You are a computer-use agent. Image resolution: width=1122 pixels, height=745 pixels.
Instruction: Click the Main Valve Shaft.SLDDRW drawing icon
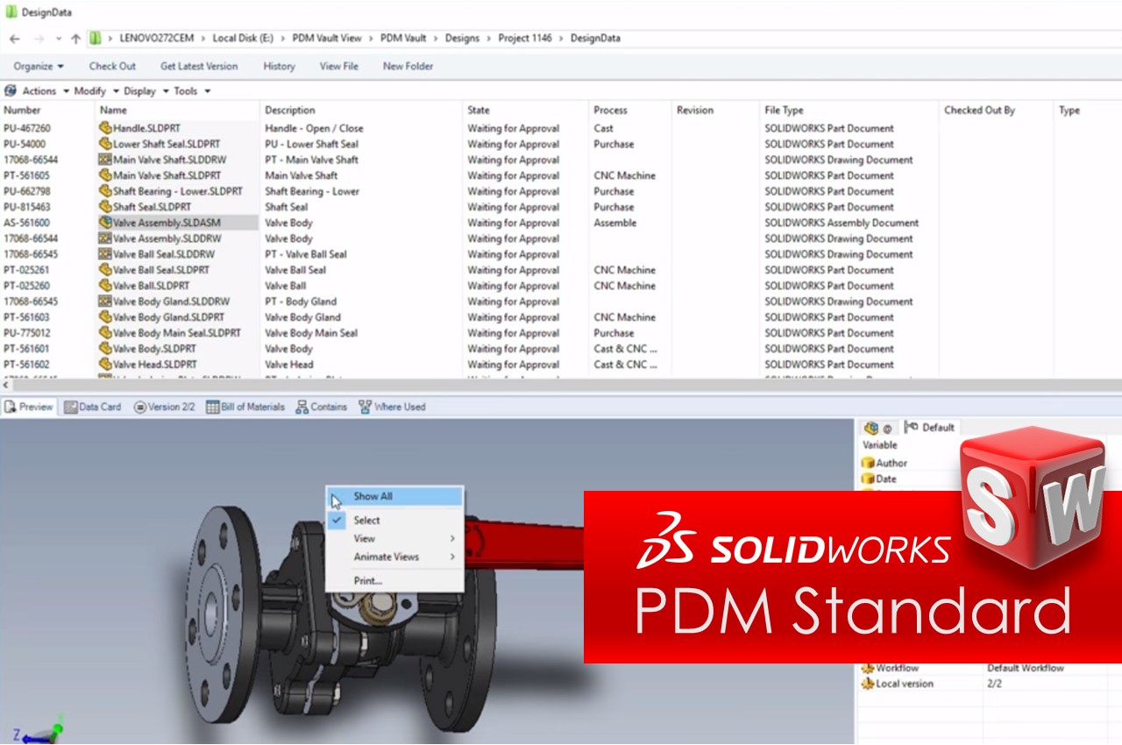coord(105,160)
